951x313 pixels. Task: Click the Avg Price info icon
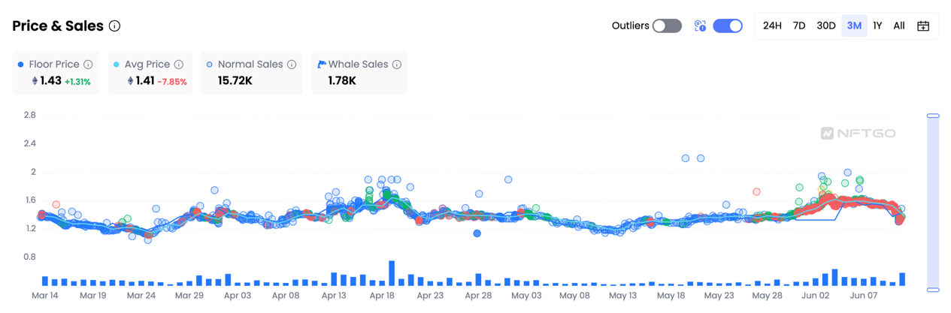[x=179, y=65]
